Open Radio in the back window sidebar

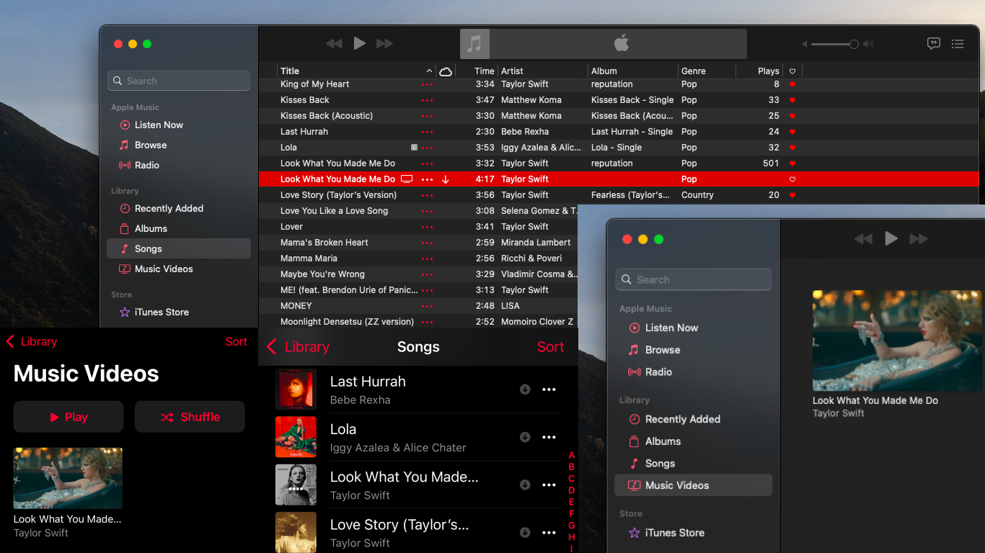point(146,165)
